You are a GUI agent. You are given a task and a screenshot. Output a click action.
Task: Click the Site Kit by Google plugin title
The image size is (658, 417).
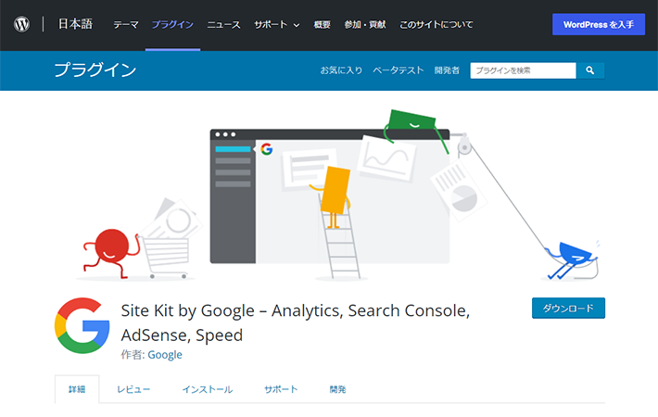(x=296, y=322)
